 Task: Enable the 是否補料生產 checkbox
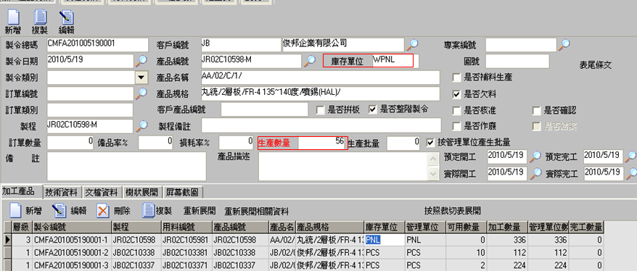(x=456, y=78)
